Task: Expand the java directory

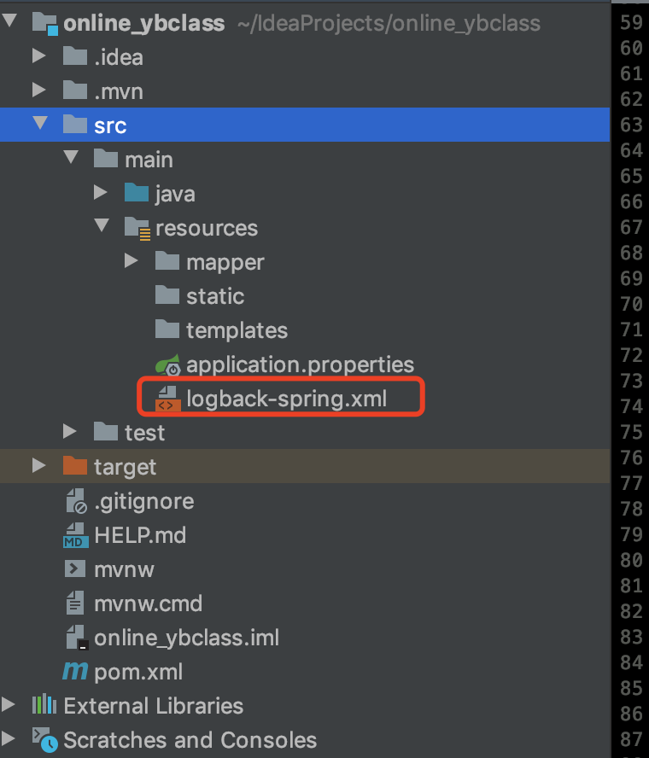Action: 100,193
